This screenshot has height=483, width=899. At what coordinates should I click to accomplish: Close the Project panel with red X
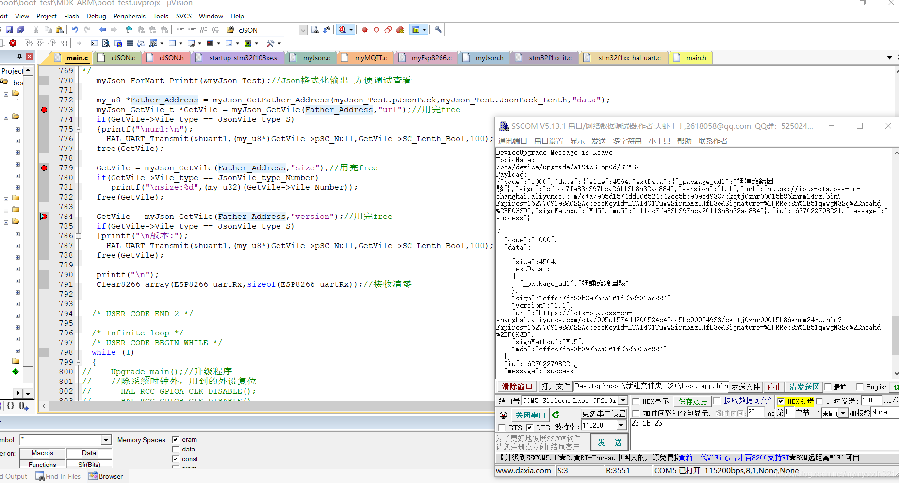30,57
